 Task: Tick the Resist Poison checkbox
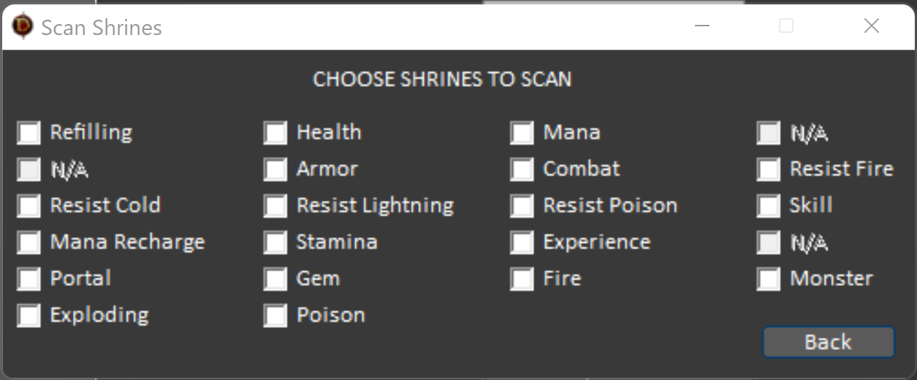(522, 206)
